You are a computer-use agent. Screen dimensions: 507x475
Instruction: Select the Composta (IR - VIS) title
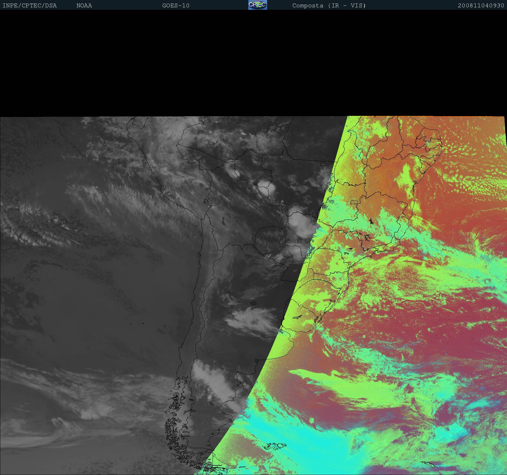pos(329,5)
